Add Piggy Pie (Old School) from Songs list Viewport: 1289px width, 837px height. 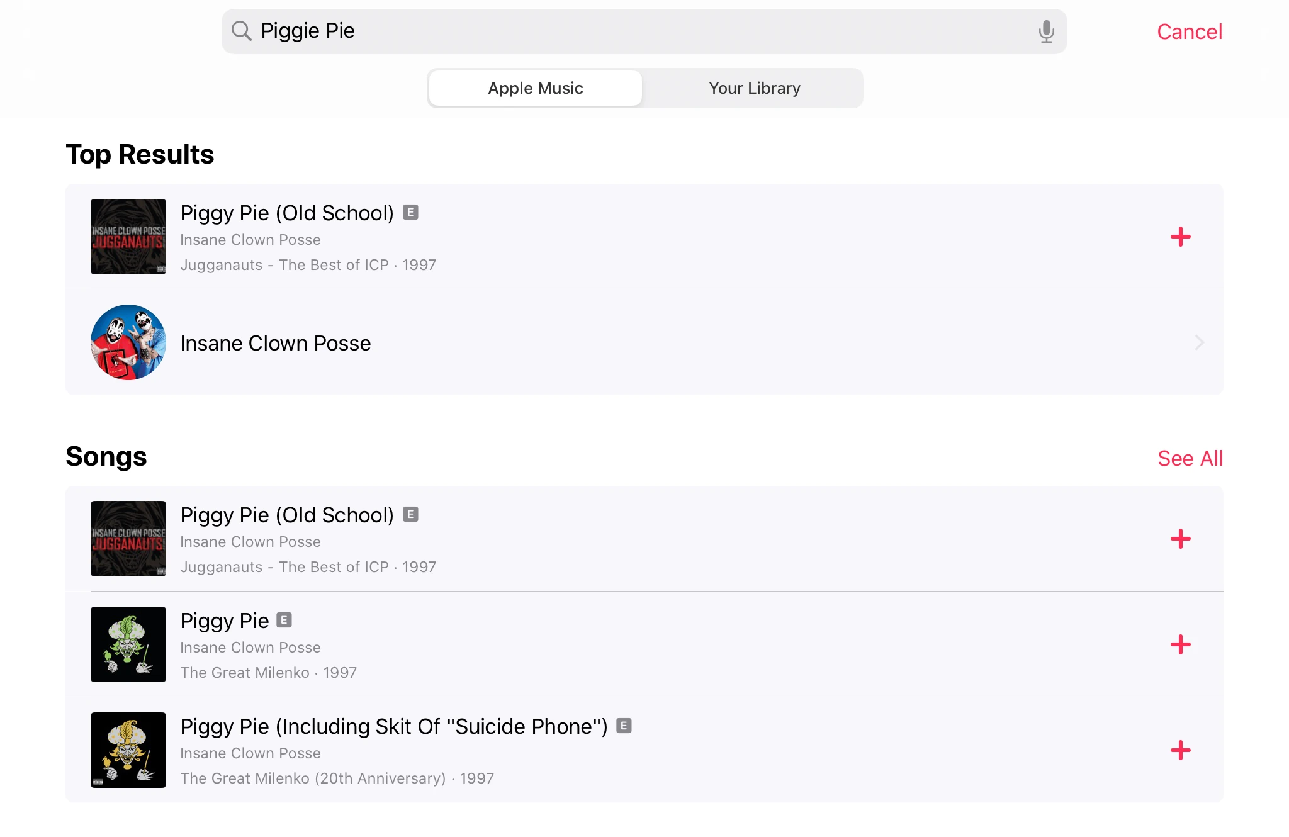(1180, 539)
